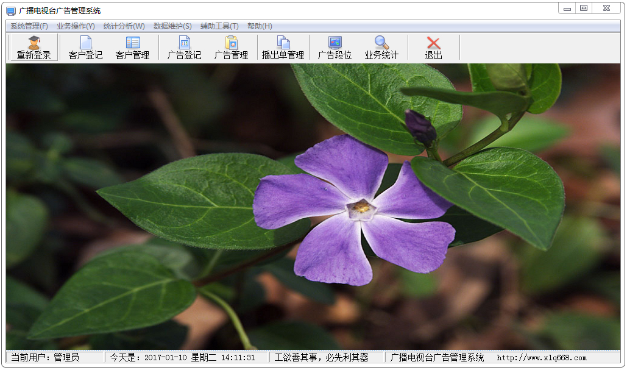The height and width of the screenshot is (370, 627).
Task: Maximize the application window
Action: click(584, 9)
